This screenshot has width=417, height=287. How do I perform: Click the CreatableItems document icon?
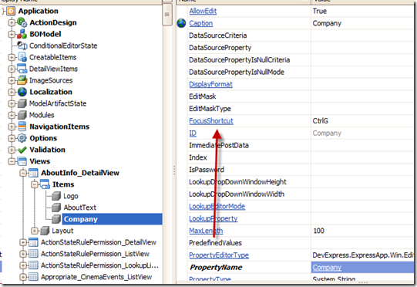coord(22,57)
